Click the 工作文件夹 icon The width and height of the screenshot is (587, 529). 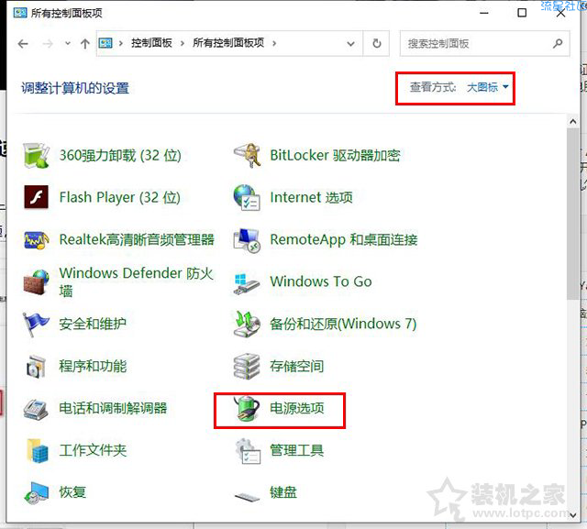[x=37, y=450]
